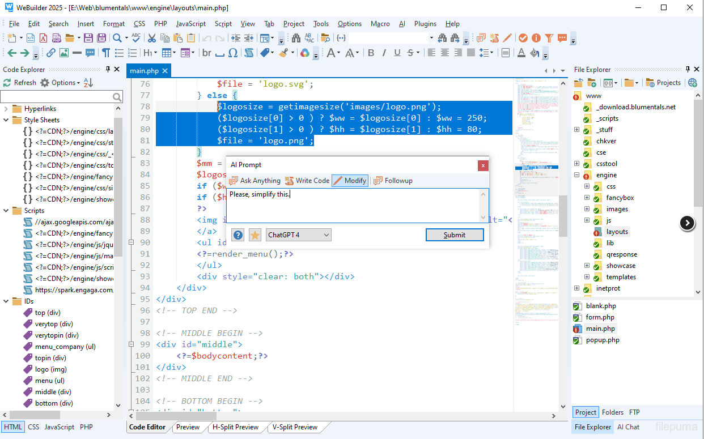
Task: Toggle pin on Code Explorer panel
Action: click(108, 69)
